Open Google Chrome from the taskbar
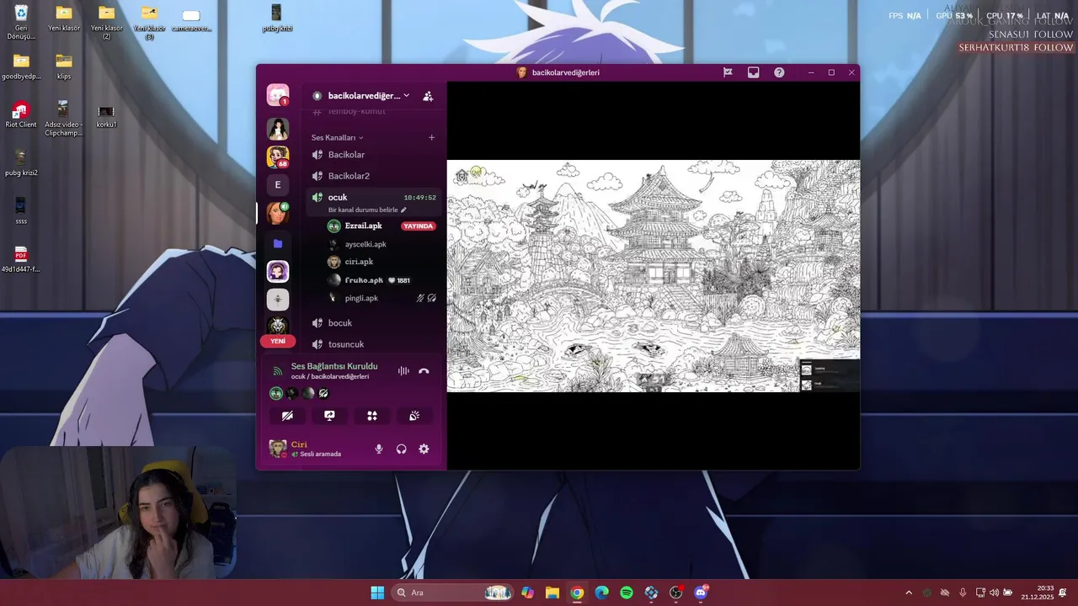 pos(577,593)
